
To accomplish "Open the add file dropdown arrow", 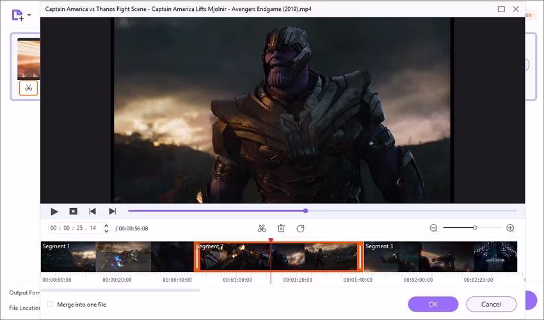I will pyautogui.click(x=29, y=15).
